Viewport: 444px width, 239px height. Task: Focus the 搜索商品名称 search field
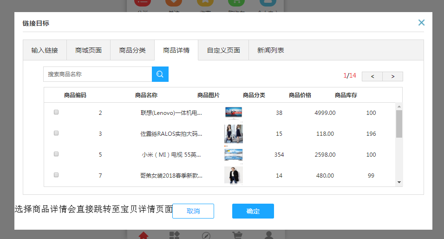(98, 74)
